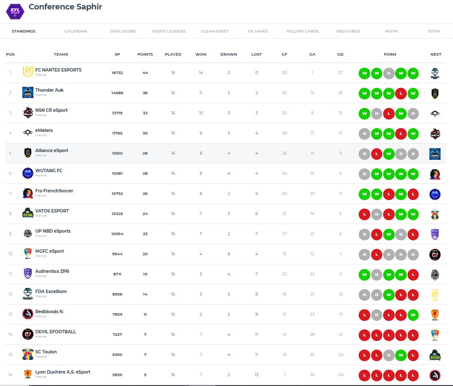Open Redbloods fc team logo

28,314
